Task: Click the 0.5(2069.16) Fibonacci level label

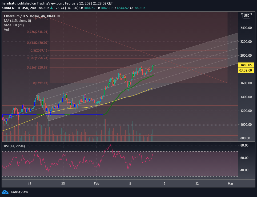Action: 39,50
